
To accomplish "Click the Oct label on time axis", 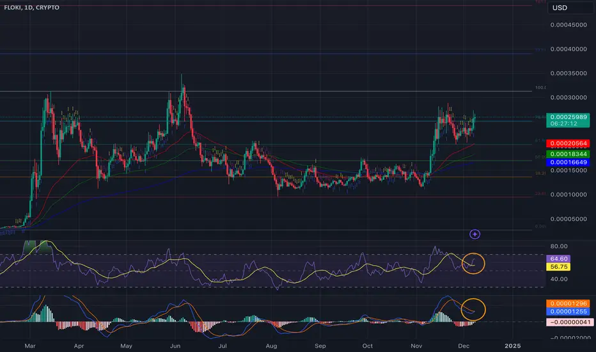I will pos(368,346).
